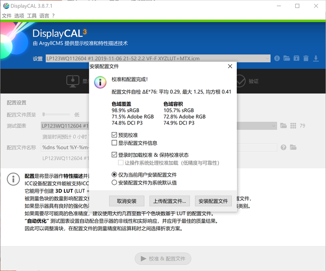Uncheck the 预览校准 checkbox

pos(114,135)
